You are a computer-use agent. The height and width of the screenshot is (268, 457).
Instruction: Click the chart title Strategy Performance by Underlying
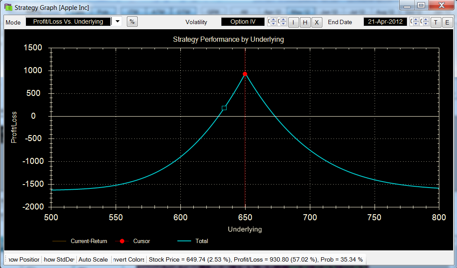(229, 39)
